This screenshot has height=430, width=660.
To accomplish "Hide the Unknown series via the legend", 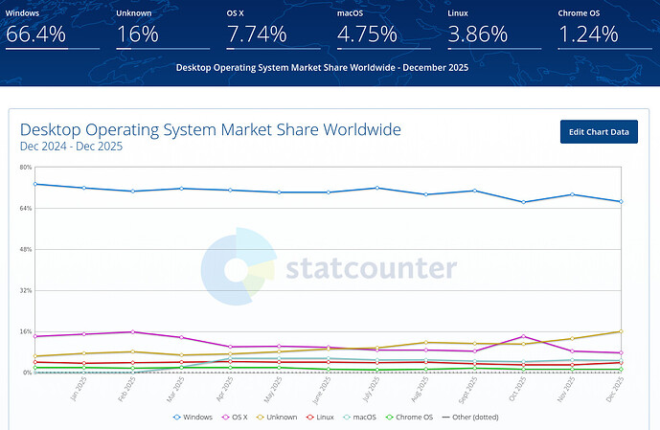I will tap(280, 417).
